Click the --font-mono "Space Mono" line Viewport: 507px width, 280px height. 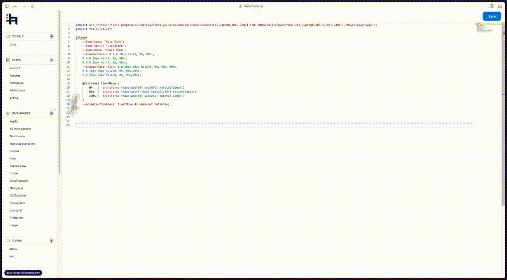104,50
